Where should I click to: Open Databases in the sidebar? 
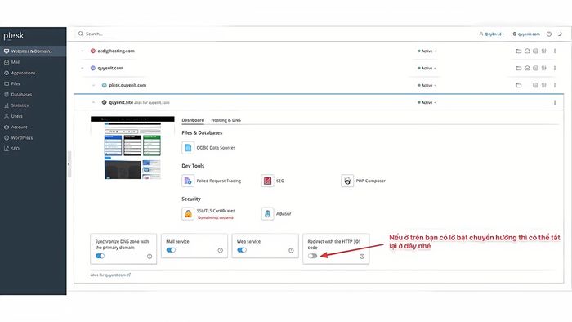[34, 95]
